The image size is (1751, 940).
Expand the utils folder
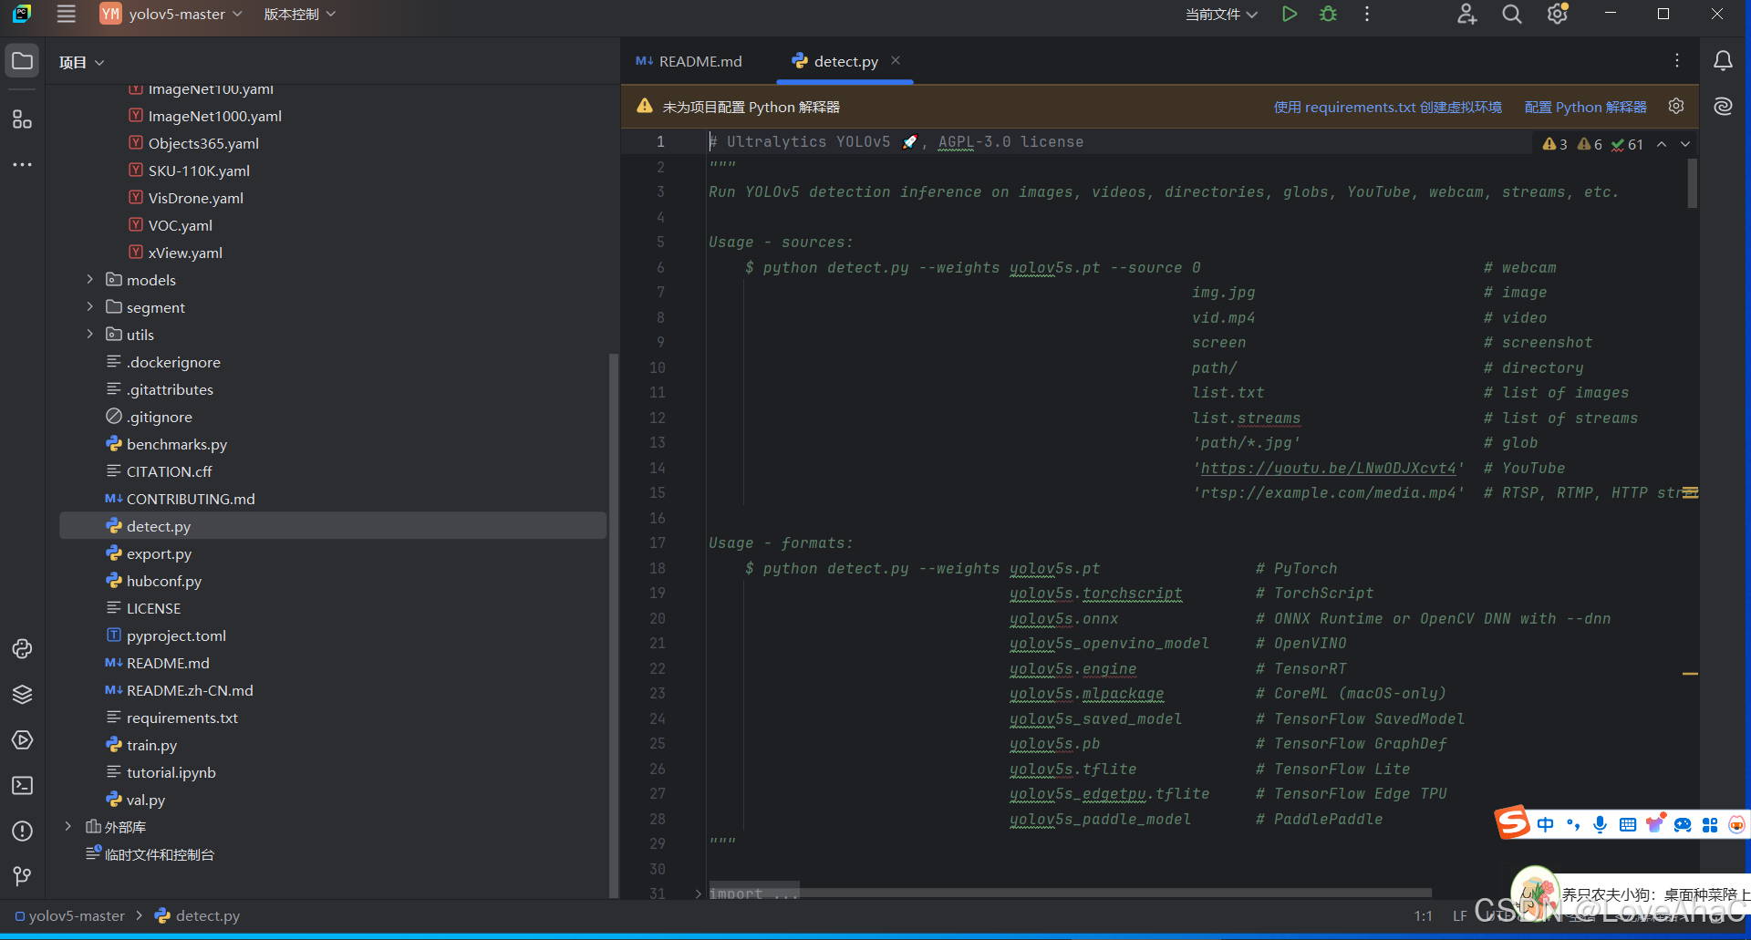point(89,334)
